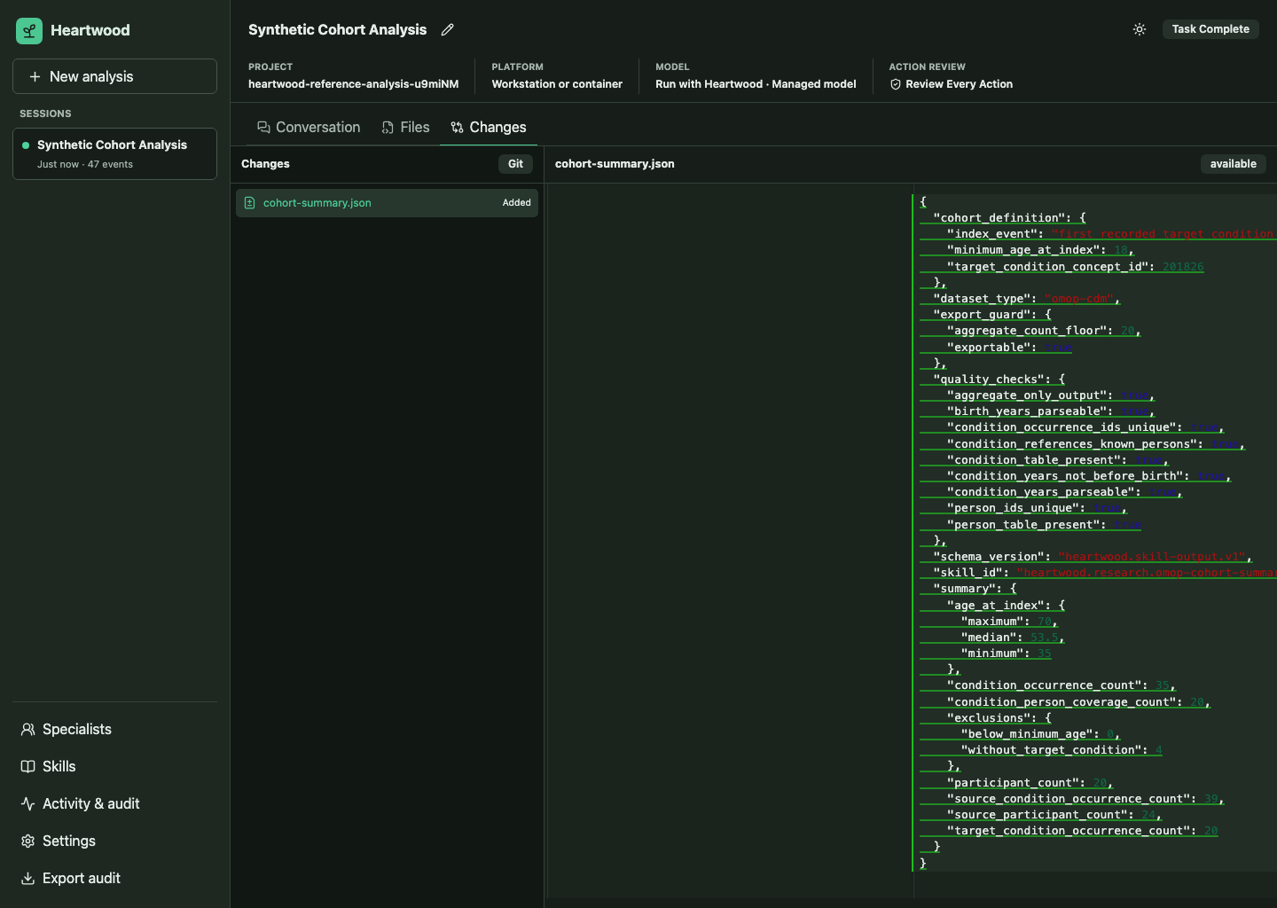Click Run with Heartwood · Managed model
Viewport: 1277px width, 908px height.
(756, 84)
